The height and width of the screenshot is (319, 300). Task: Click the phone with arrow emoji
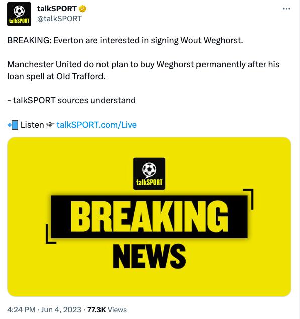click(x=13, y=125)
